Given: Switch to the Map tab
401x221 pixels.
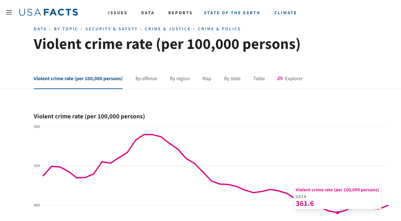Looking at the screenshot, I should 207,79.
